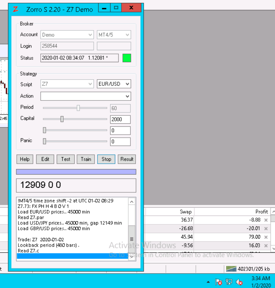Click the swap value 45.94
The height and width of the screenshot is (288, 275).
click(187, 237)
